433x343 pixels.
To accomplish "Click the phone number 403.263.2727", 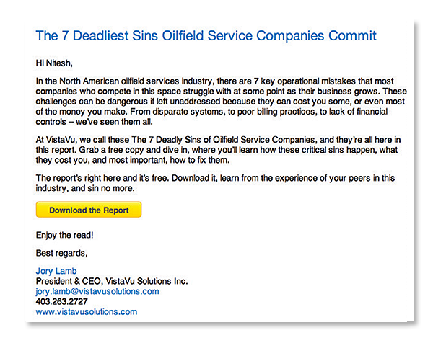I will tap(61, 301).
